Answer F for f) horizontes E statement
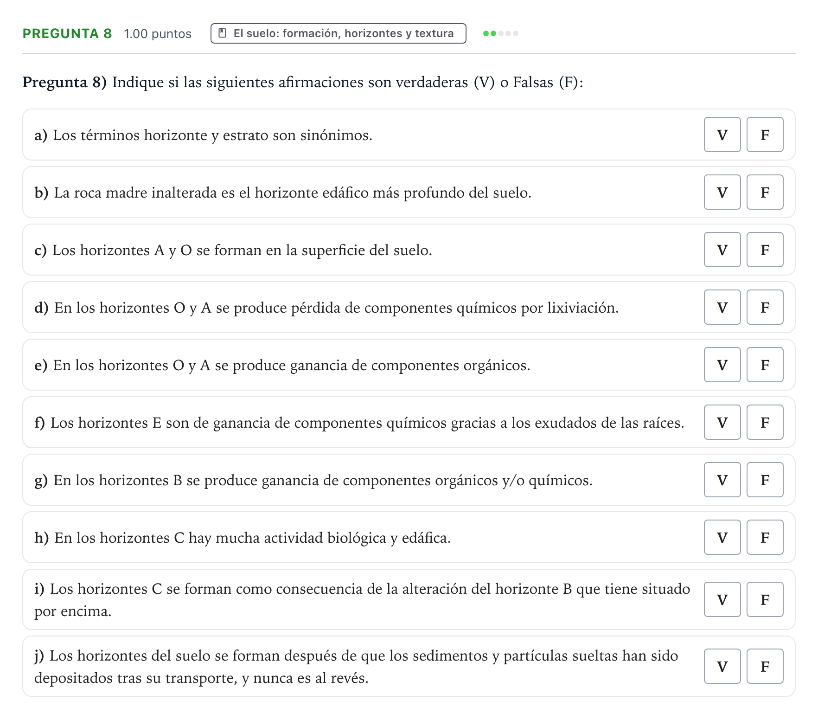 click(x=765, y=422)
